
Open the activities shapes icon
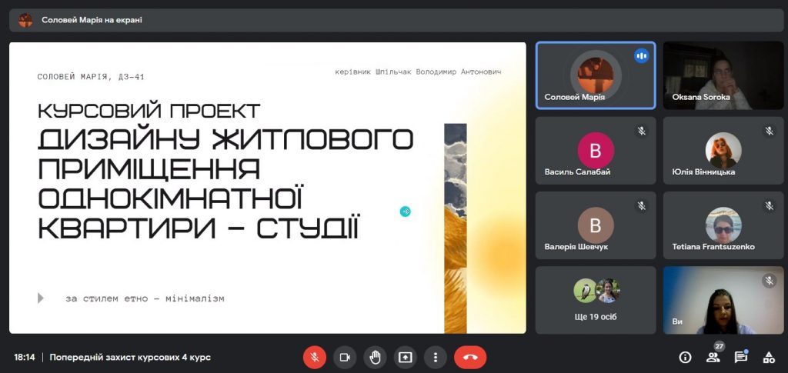click(768, 357)
